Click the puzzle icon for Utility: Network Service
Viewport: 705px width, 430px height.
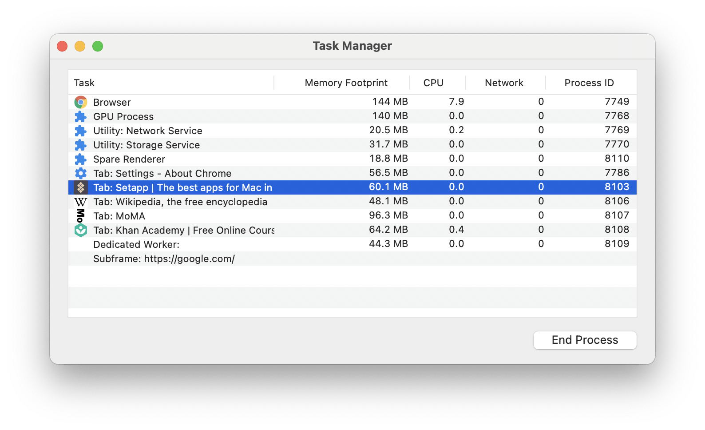coord(81,131)
